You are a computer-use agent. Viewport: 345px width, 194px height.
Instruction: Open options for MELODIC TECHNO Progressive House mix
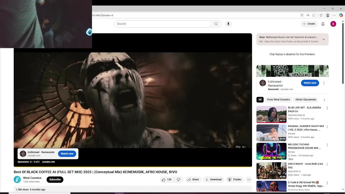pyautogui.click(x=327, y=145)
